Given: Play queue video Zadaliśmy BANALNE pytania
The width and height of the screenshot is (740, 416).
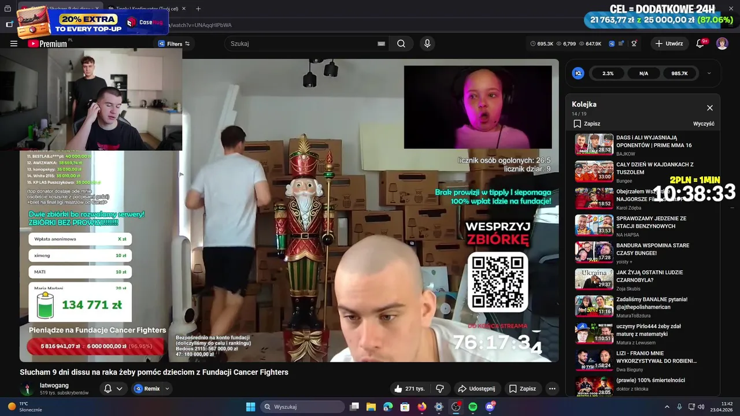Looking at the screenshot, I should tap(642, 306).
